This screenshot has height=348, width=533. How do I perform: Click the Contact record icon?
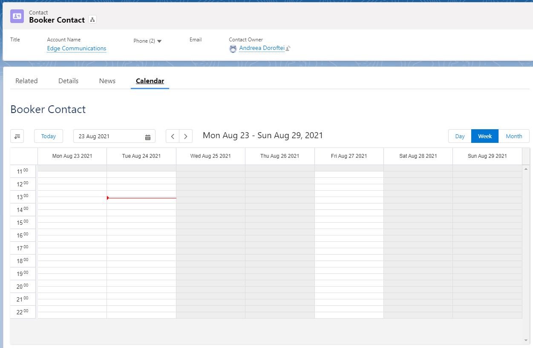[x=17, y=16]
